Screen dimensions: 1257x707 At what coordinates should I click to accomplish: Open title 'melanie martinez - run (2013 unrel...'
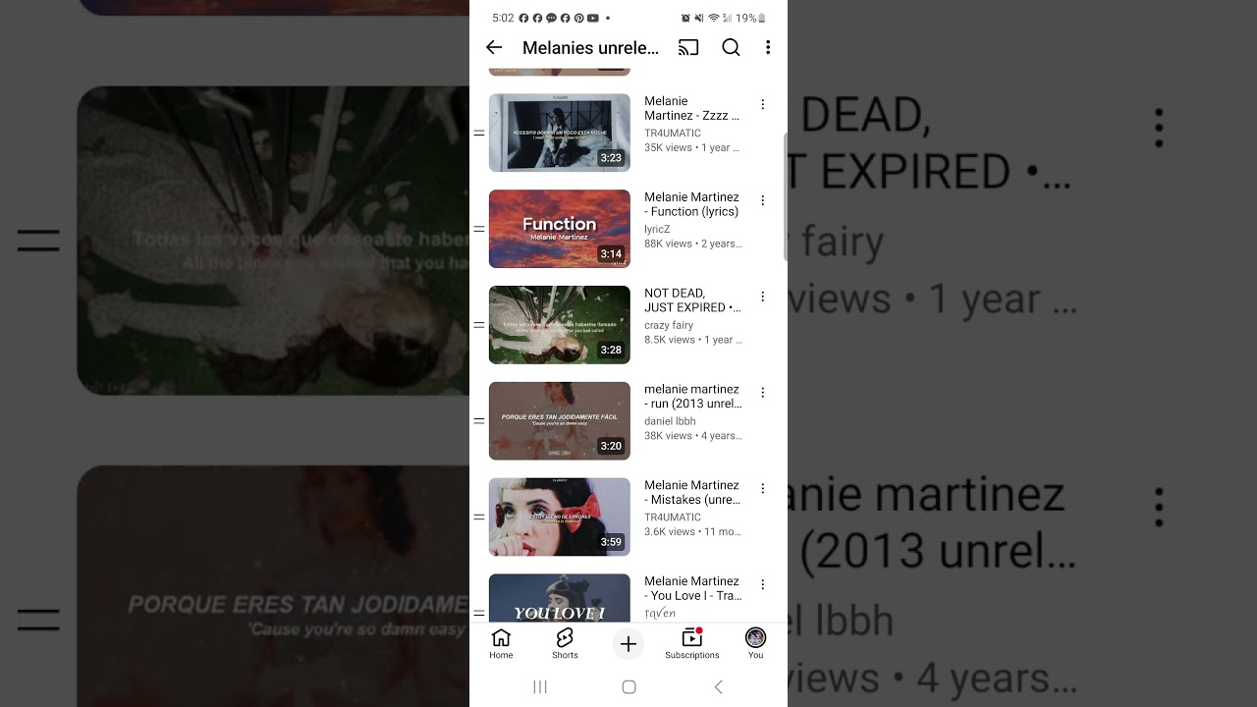point(693,397)
